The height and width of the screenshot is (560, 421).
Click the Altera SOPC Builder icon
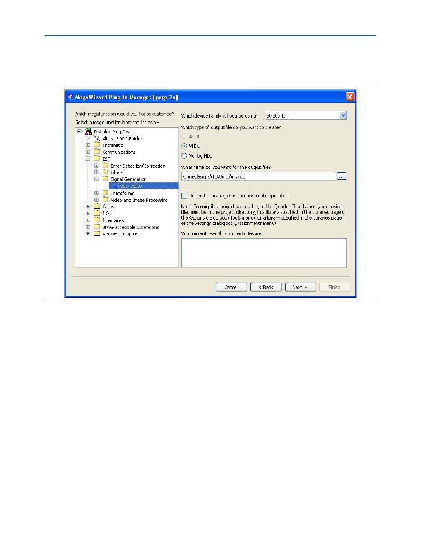(97, 138)
